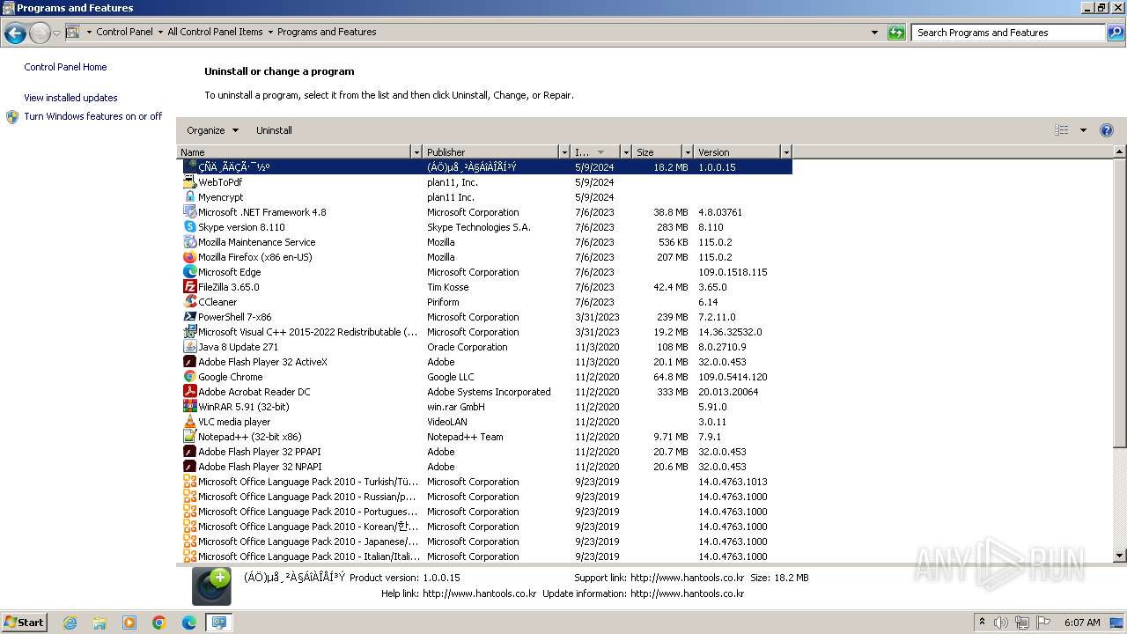Click the Java 8 Update 271 icon

point(189,347)
